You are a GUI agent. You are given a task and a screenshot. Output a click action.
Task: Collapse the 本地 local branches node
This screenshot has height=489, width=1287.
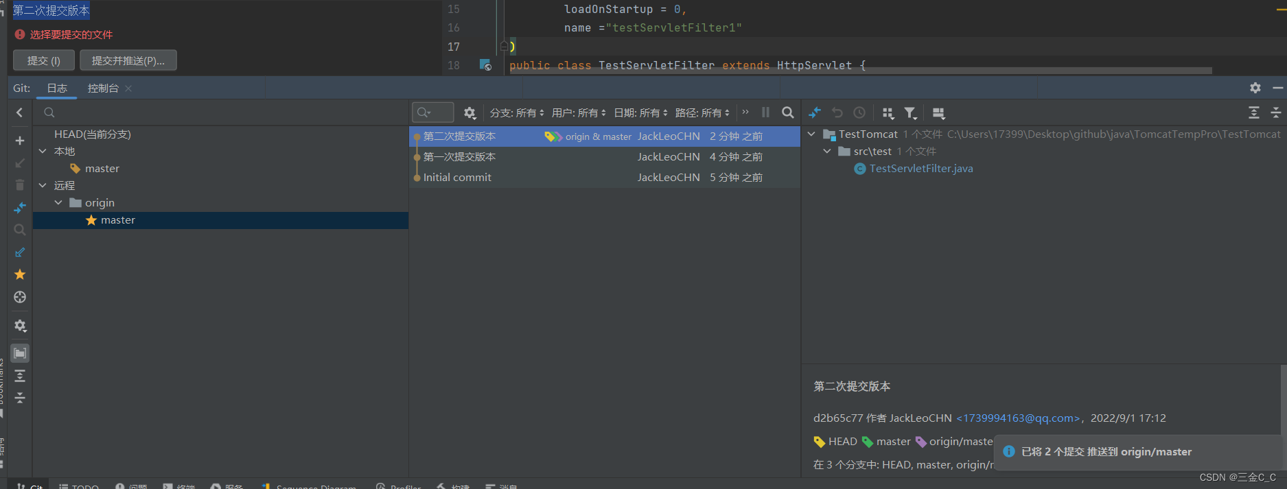(43, 152)
